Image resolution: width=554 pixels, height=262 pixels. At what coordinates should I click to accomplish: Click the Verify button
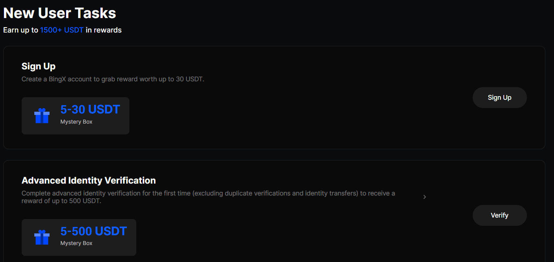pyautogui.click(x=499, y=215)
